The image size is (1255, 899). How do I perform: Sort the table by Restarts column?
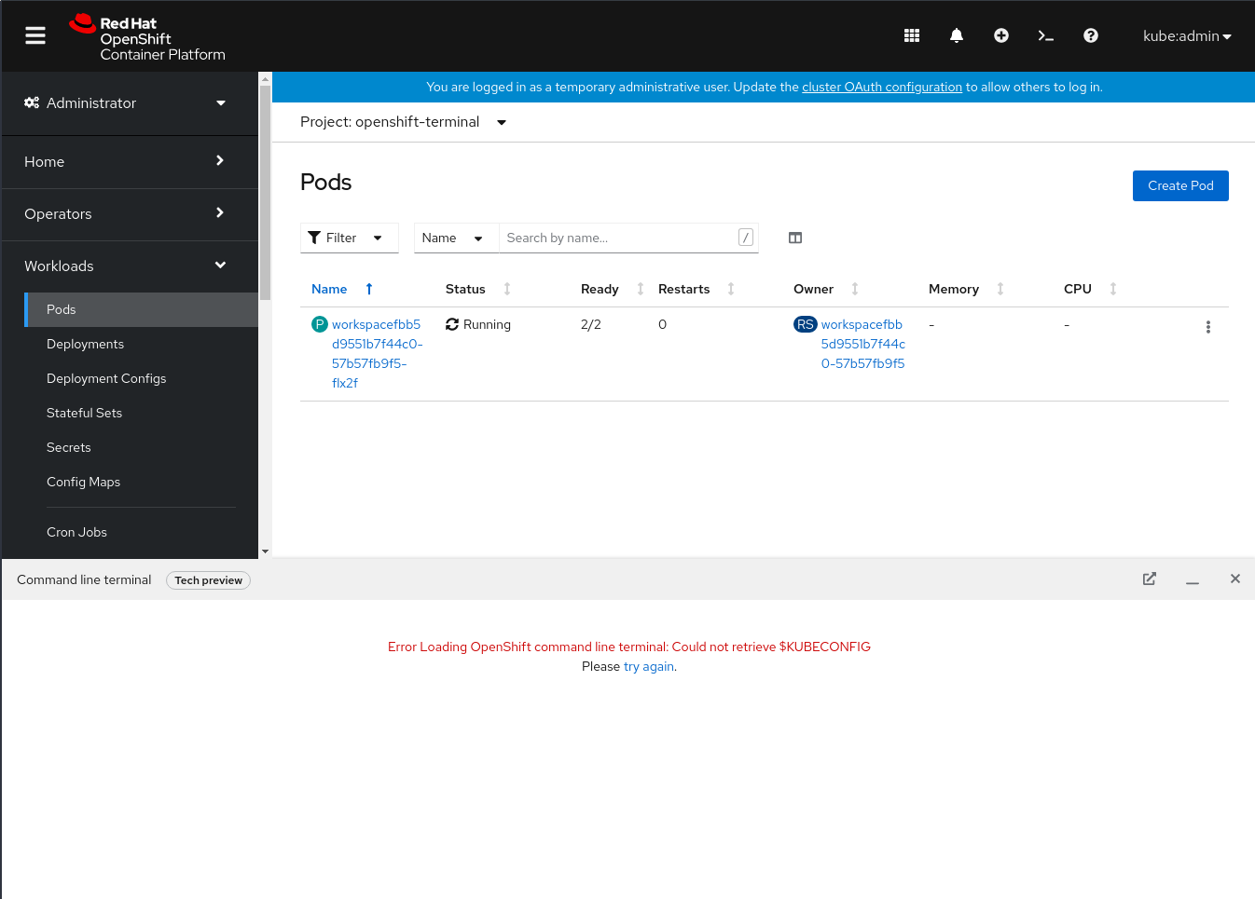(x=696, y=289)
